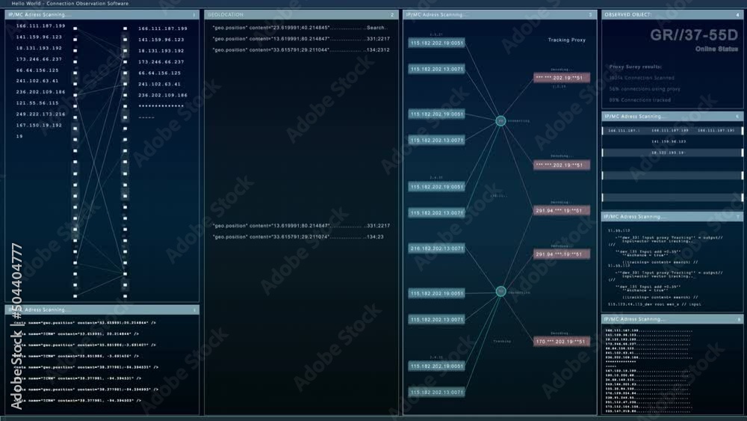The height and width of the screenshot is (421, 747).
Task: Select IP address 121.55.56.115
Action: coord(37,103)
